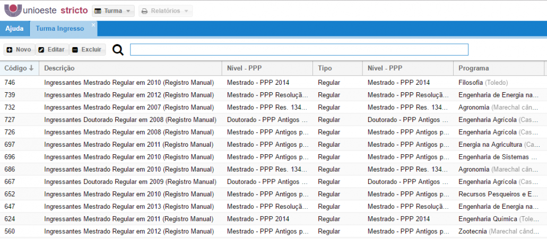Click the plus icon on Novo
The height and width of the screenshot is (239, 547).
10,50
